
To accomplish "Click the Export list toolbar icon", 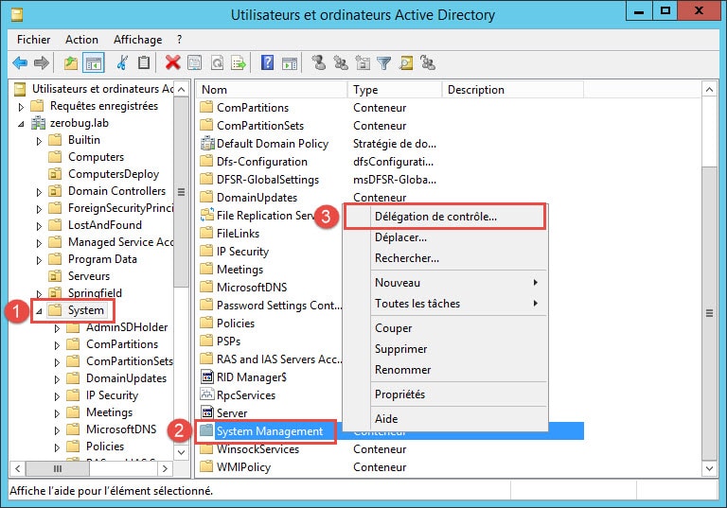I will pos(239,62).
